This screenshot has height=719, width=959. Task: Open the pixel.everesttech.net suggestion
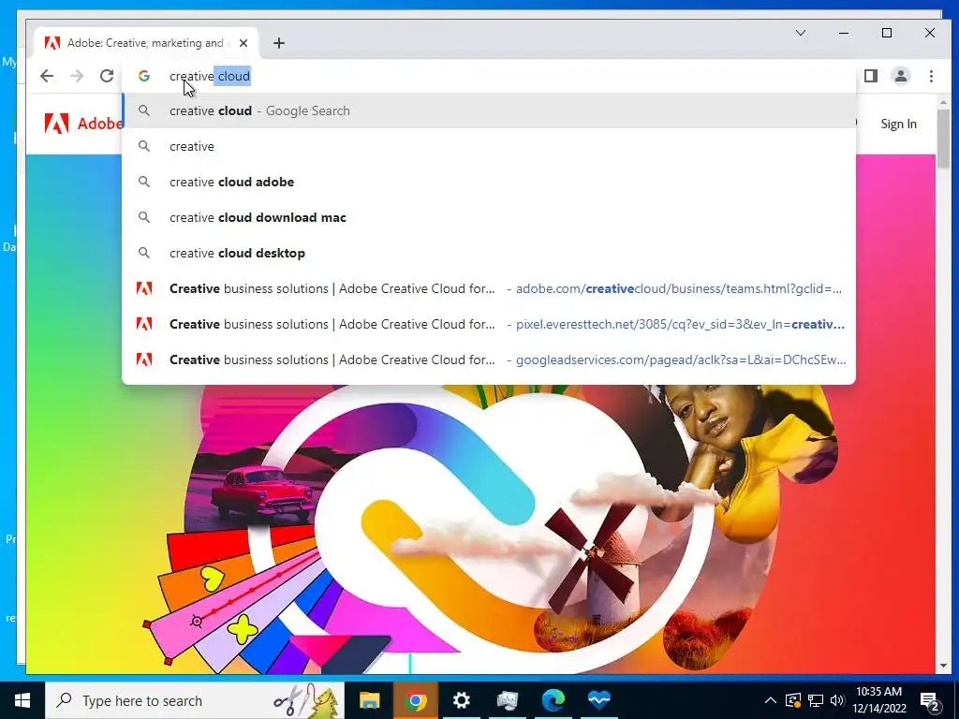[x=489, y=323]
